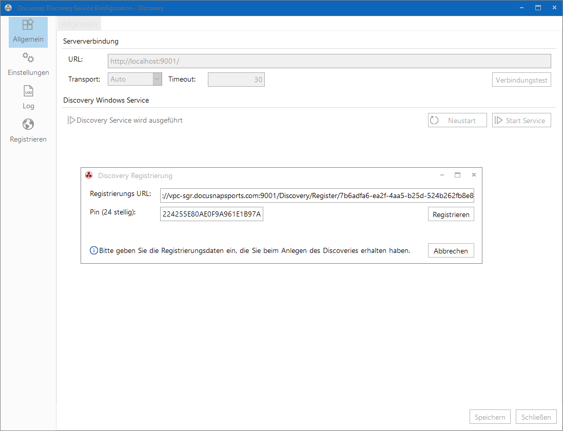This screenshot has height=431, width=563.
Task: Click the Verbindungstest button
Action: (521, 80)
